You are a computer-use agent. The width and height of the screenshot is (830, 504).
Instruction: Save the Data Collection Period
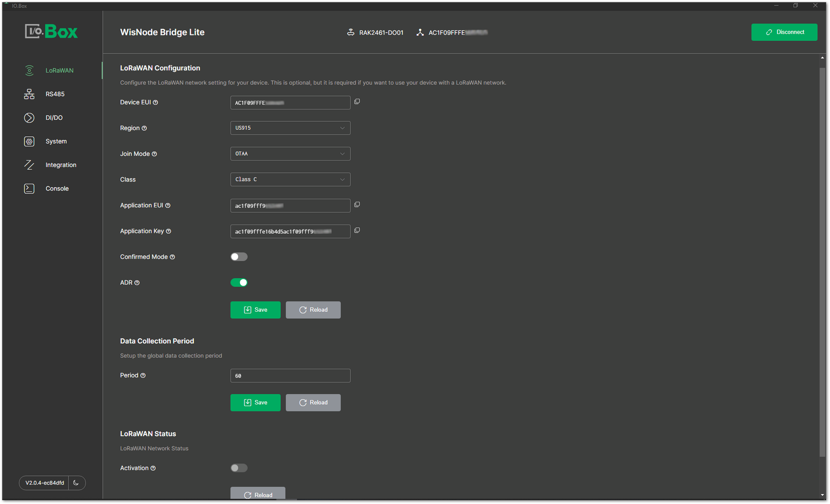tap(255, 403)
